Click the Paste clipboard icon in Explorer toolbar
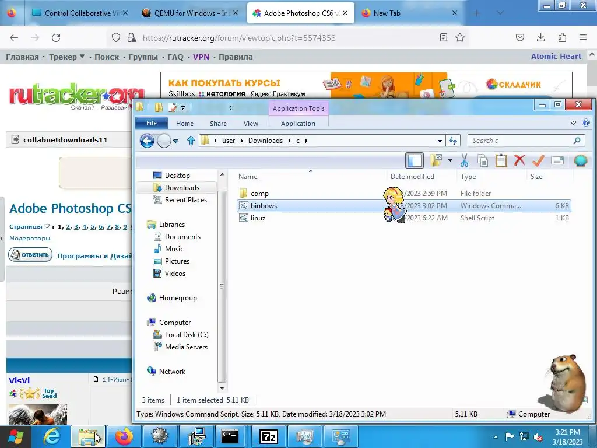Screen dimensions: 597x448 coord(501,160)
